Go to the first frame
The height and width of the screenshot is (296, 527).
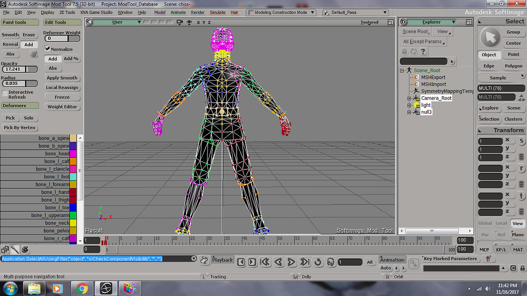[265, 262]
